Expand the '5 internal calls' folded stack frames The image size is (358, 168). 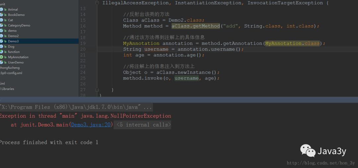coord(142,125)
